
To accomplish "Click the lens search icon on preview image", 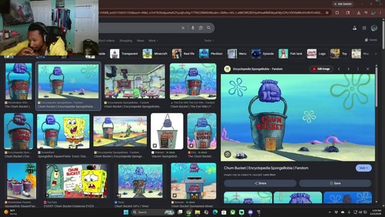I will click(x=227, y=154).
